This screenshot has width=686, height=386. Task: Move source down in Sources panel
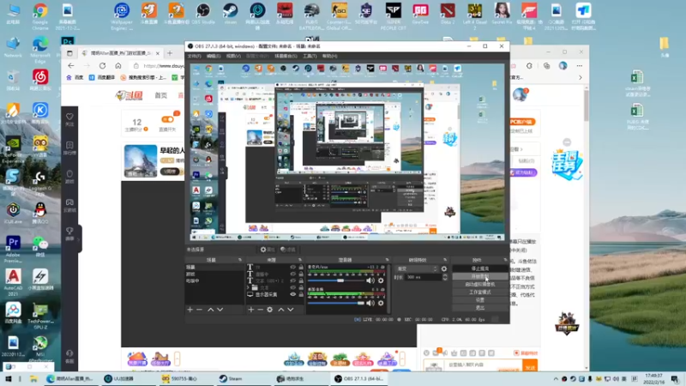[291, 310]
